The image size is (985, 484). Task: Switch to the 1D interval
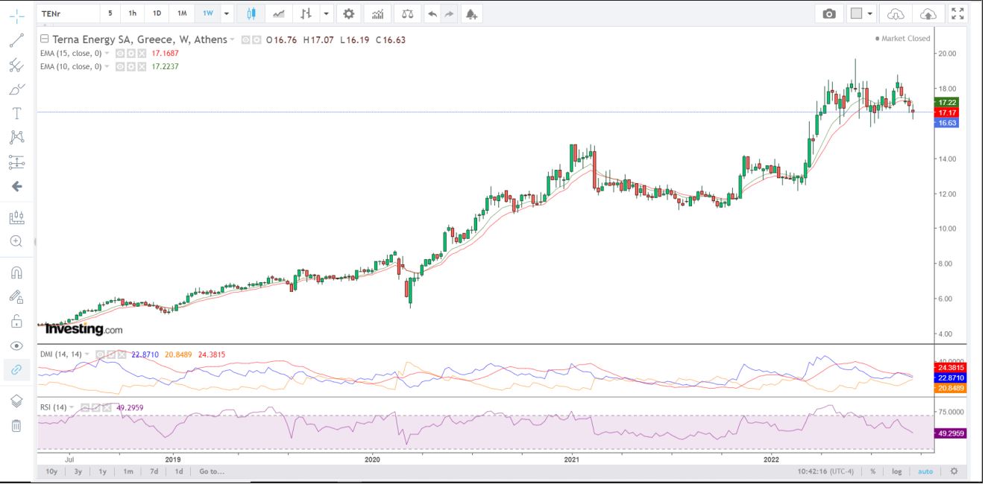157,13
